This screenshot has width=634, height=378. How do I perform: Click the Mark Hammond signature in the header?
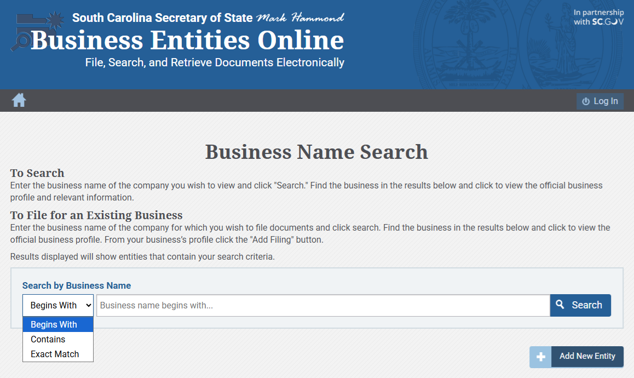pos(300,16)
